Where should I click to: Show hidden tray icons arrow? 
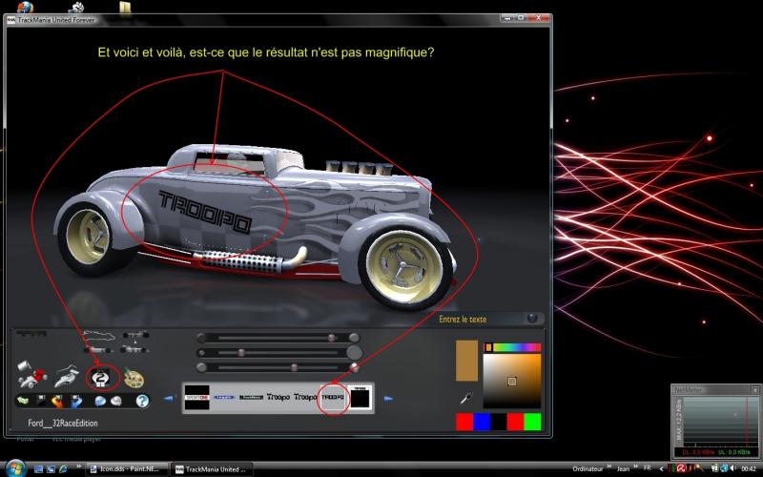pos(661,468)
